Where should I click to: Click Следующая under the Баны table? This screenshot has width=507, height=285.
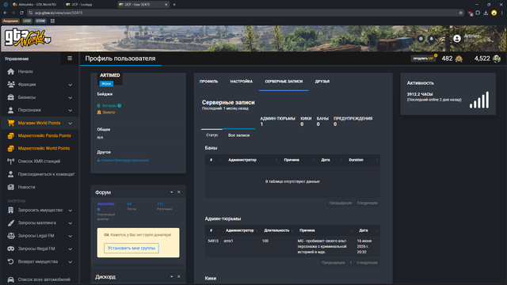pyautogui.click(x=367, y=203)
